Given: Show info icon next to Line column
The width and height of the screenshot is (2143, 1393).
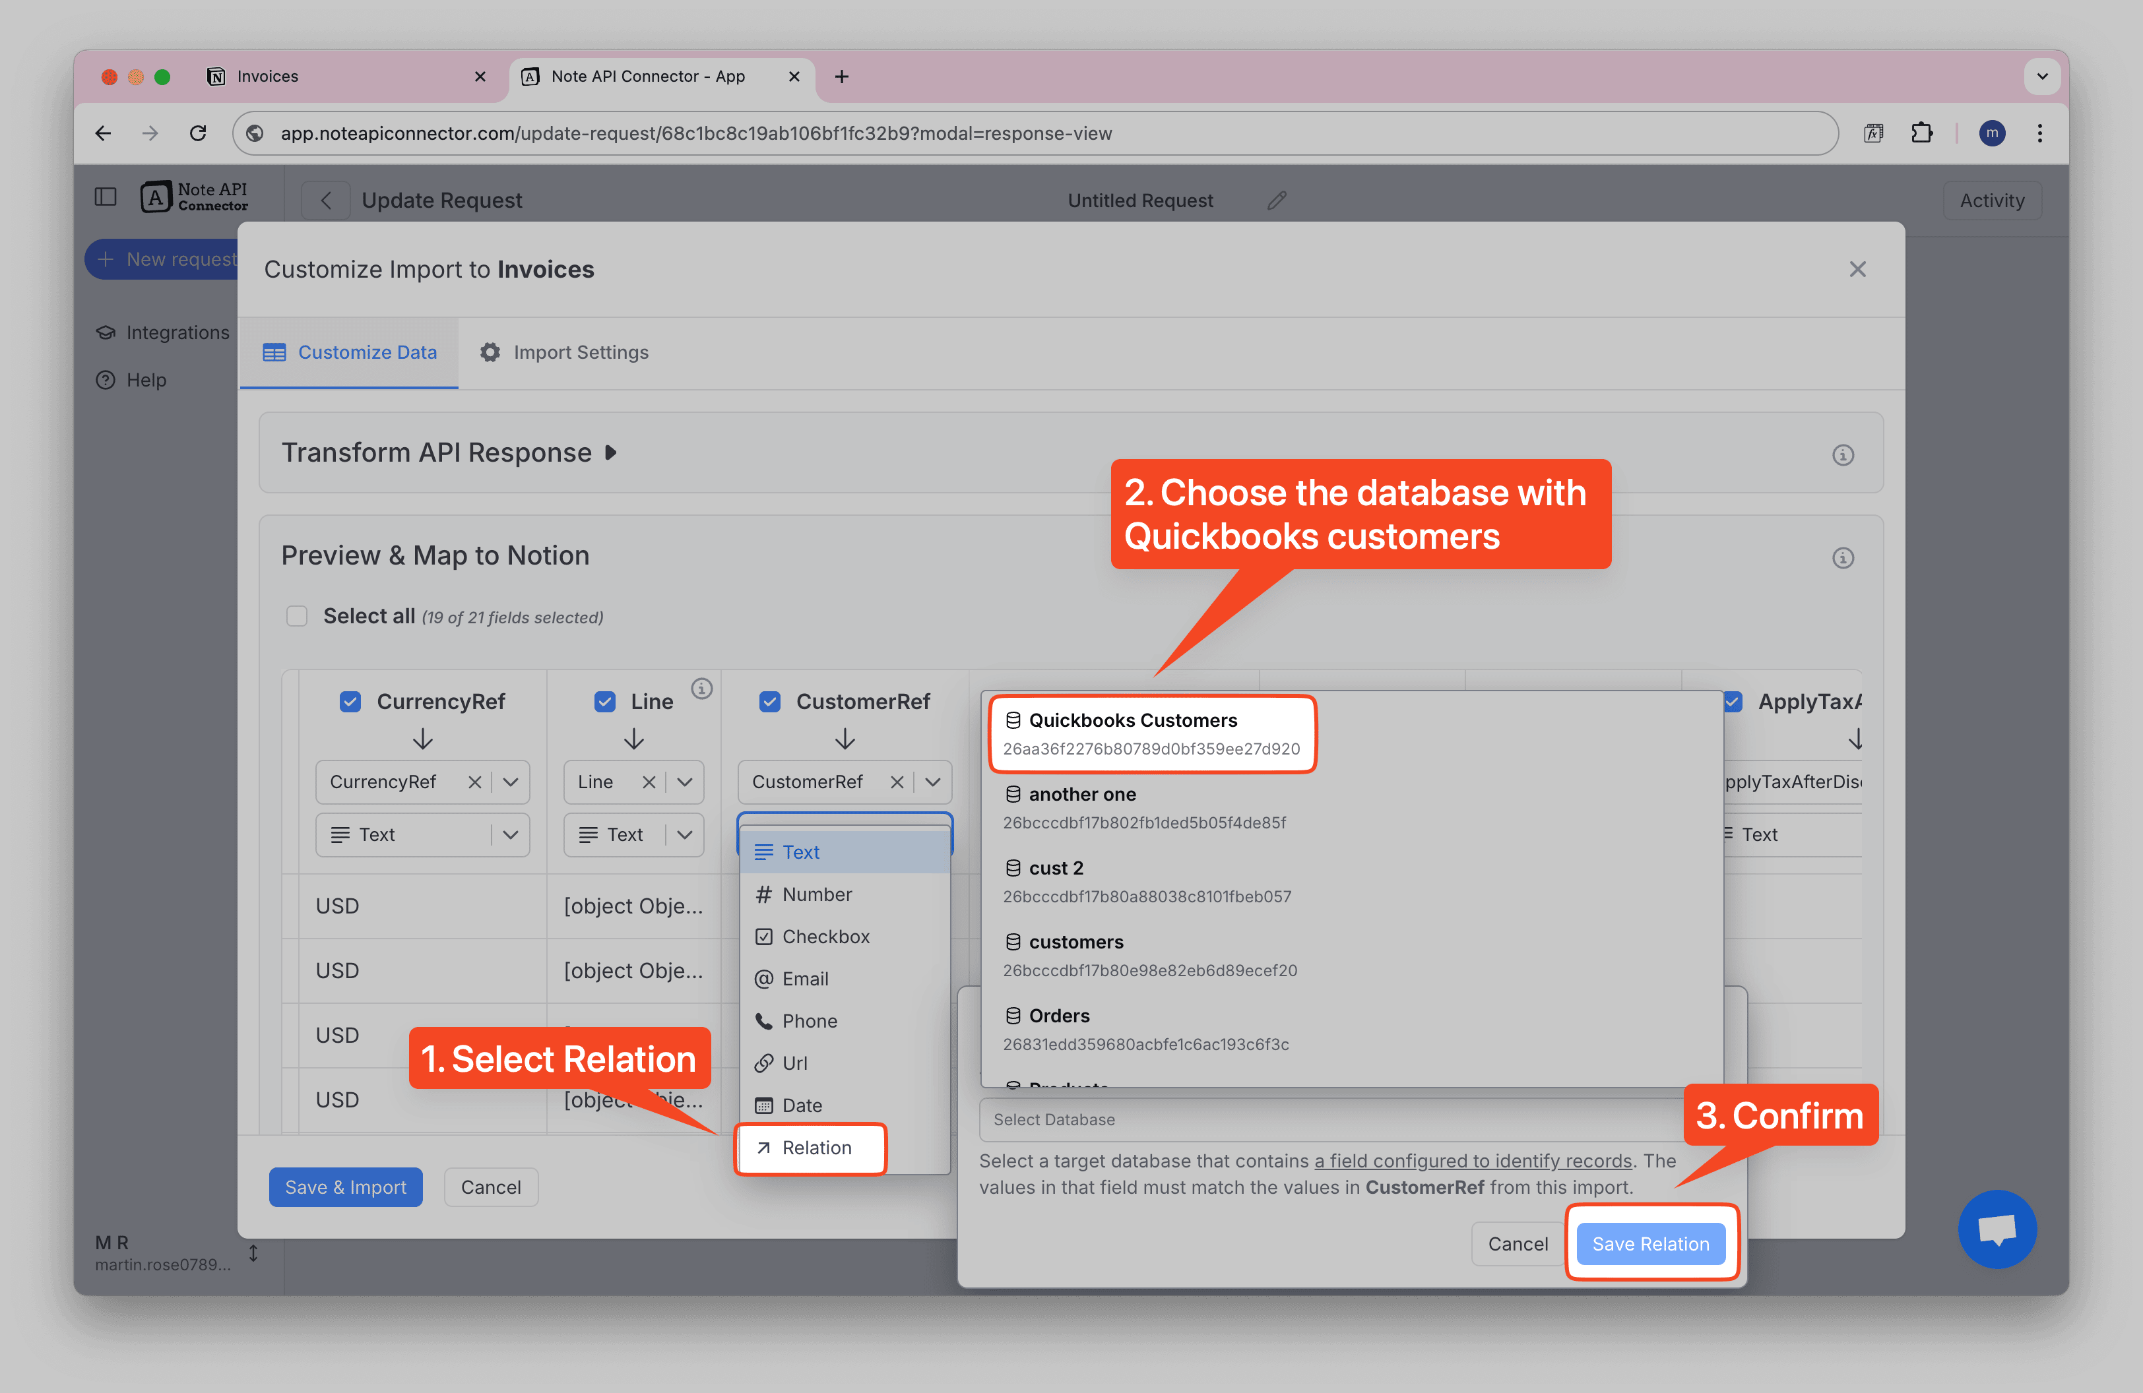Looking at the screenshot, I should [x=701, y=689].
